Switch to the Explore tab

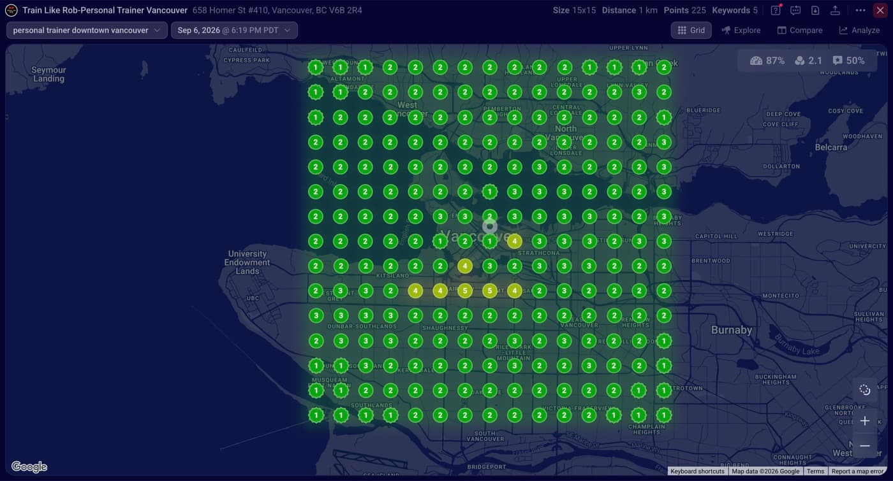coord(741,31)
